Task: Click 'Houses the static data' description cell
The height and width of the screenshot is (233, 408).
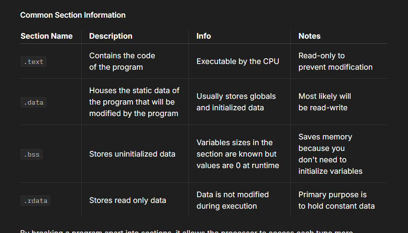Action: tap(134, 102)
